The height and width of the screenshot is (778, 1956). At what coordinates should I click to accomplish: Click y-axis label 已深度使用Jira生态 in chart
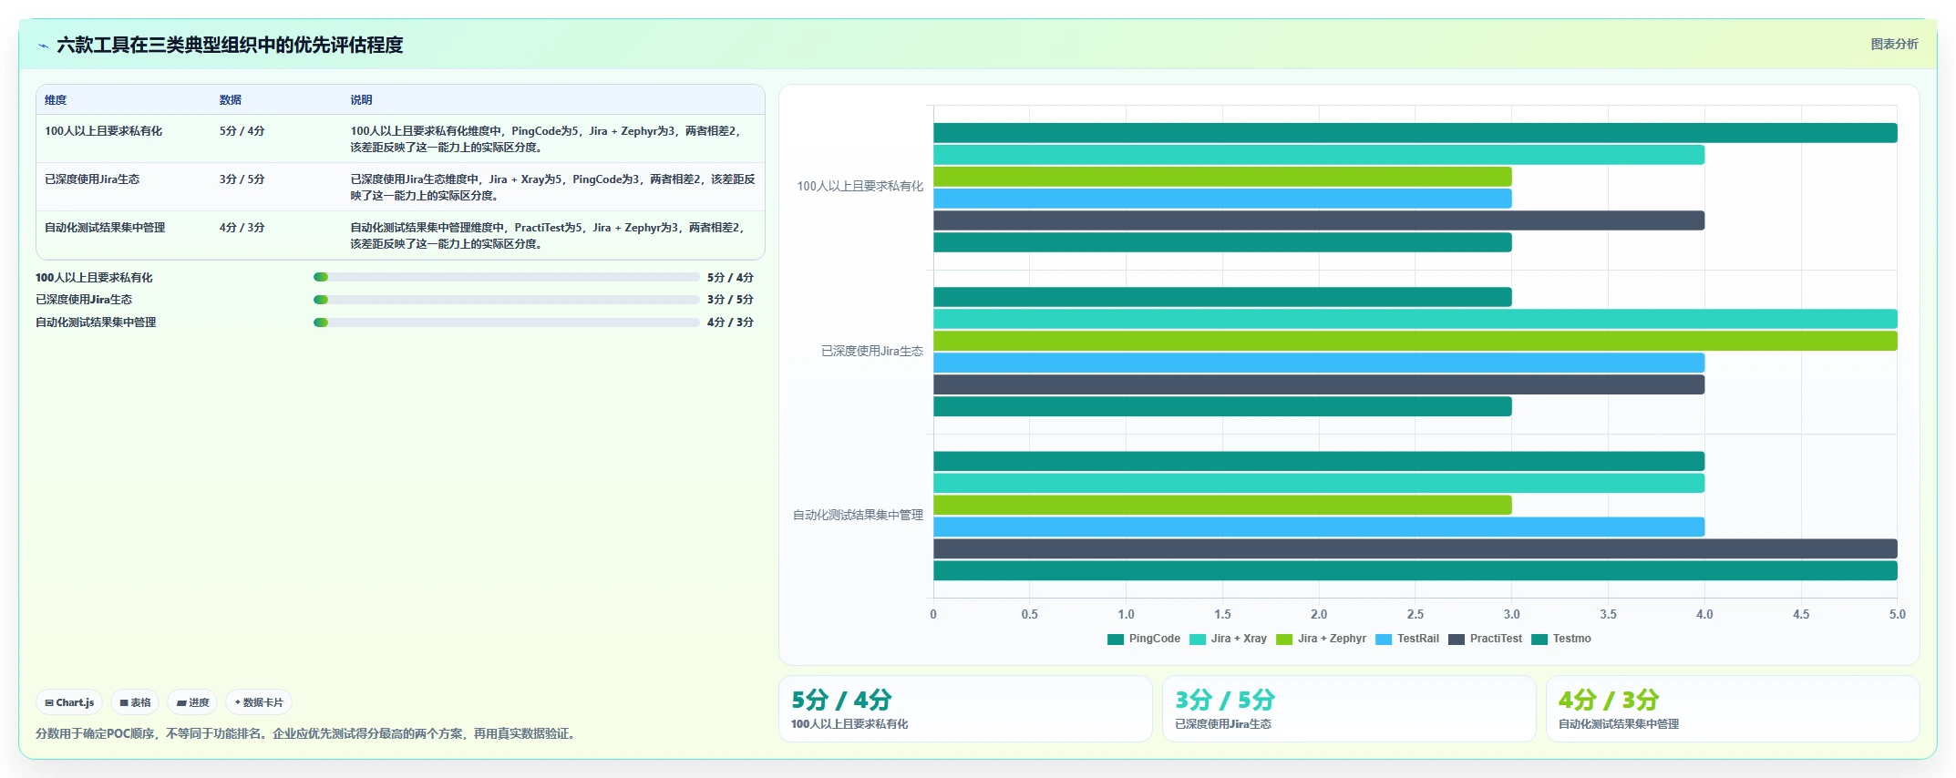872,351
